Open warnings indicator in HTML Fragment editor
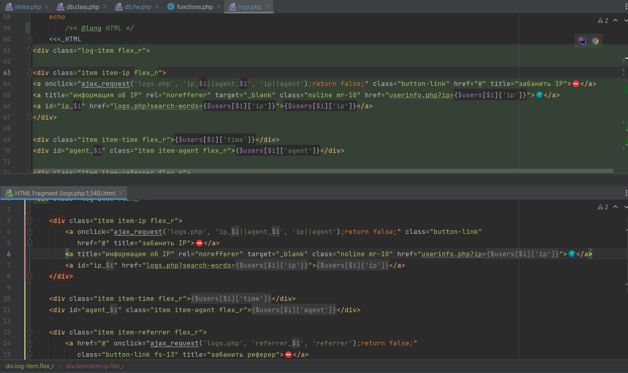 pos(603,207)
